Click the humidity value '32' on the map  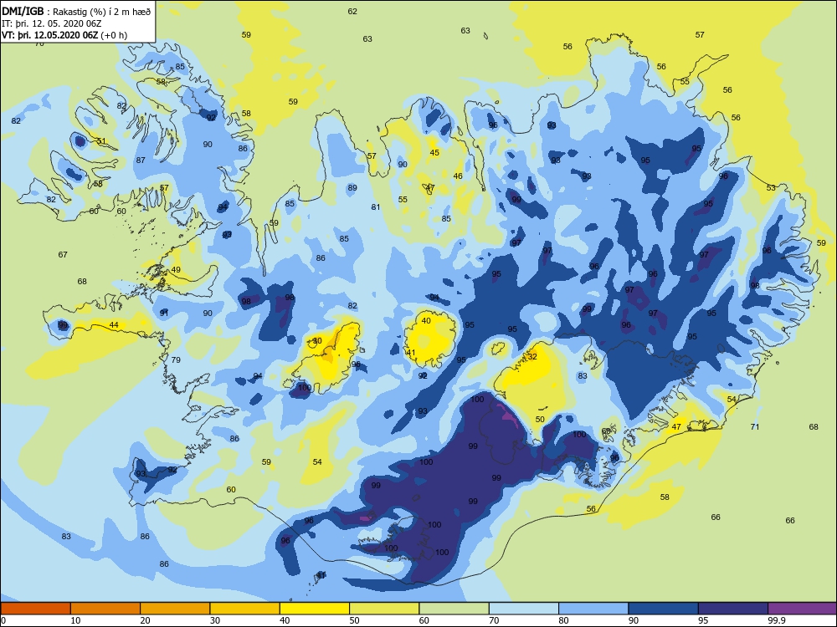tap(532, 357)
